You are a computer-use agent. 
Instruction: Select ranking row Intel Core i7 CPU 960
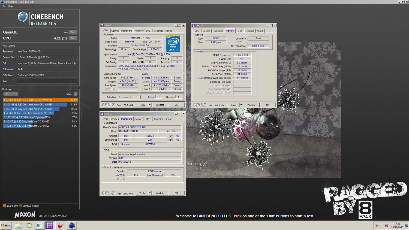coord(40,122)
